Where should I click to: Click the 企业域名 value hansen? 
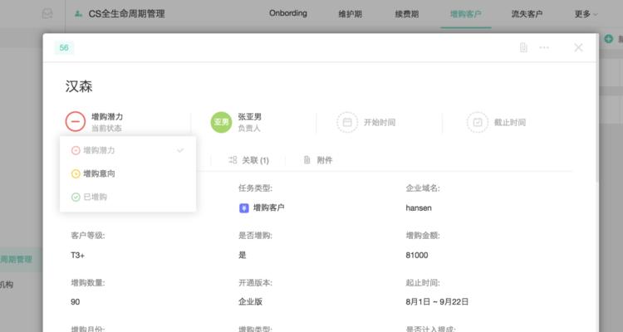pyautogui.click(x=419, y=207)
